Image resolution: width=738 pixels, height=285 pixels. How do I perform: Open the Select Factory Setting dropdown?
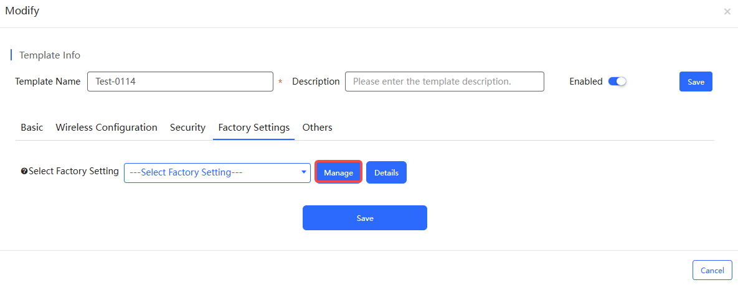[x=217, y=172]
